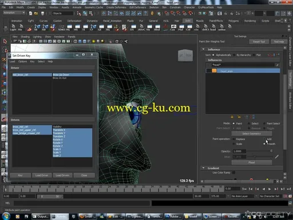The image size is (293, 220).
Task: Open the Animation menu set dropdown
Action: (x=14, y=13)
